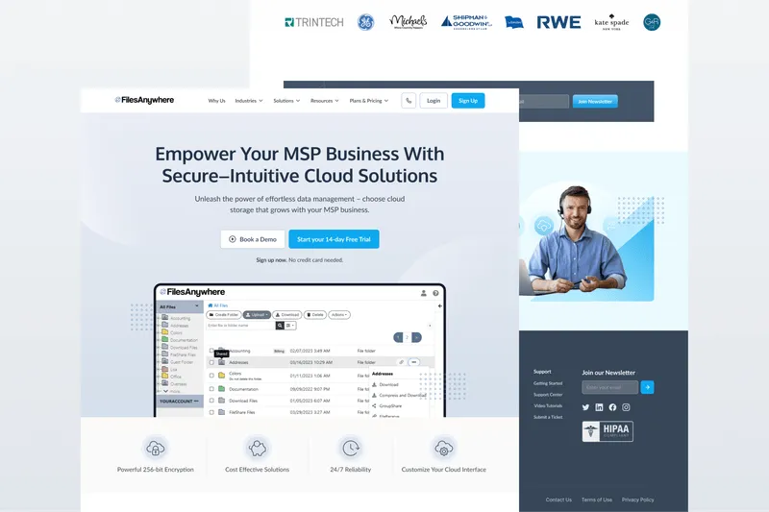The height and width of the screenshot is (512, 769).
Task: Select Download in the Addresses context menu
Action: tap(385, 384)
